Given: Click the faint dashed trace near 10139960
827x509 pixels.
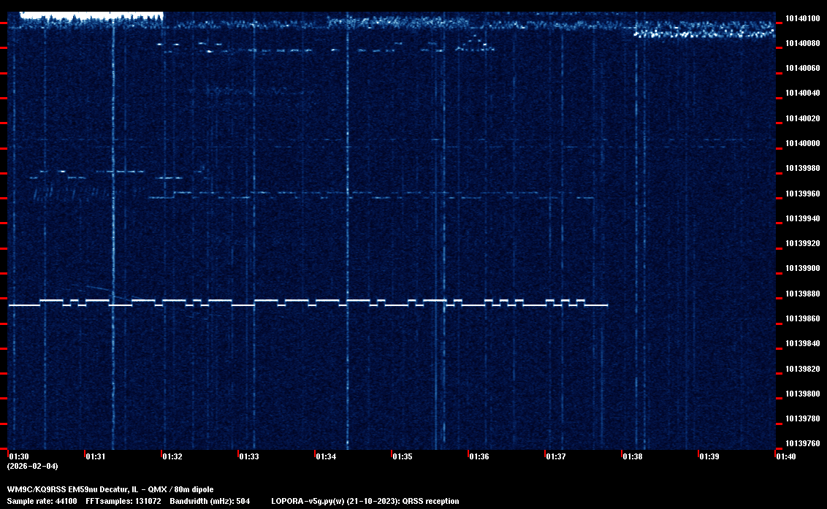Looking at the screenshot, I should pyautogui.click(x=365, y=196).
